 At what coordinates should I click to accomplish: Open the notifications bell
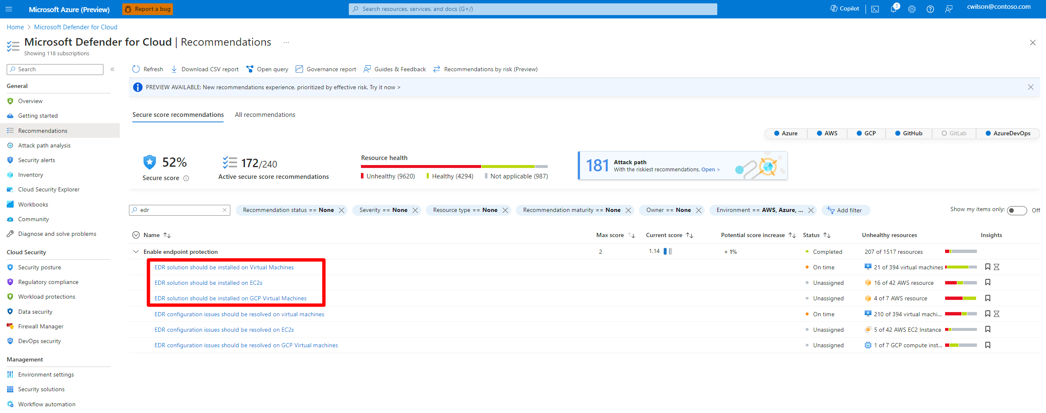tap(893, 9)
